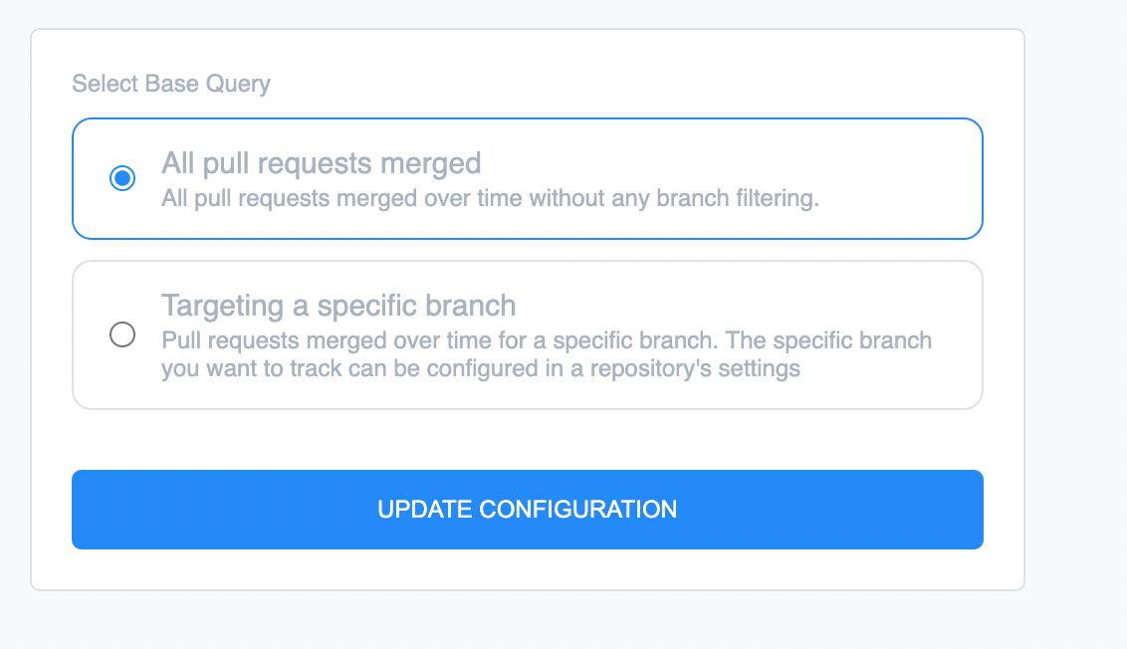Select the All pull requests merged radio button
The height and width of the screenshot is (649, 1127).
pyautogui.click(x=122, y=179)
